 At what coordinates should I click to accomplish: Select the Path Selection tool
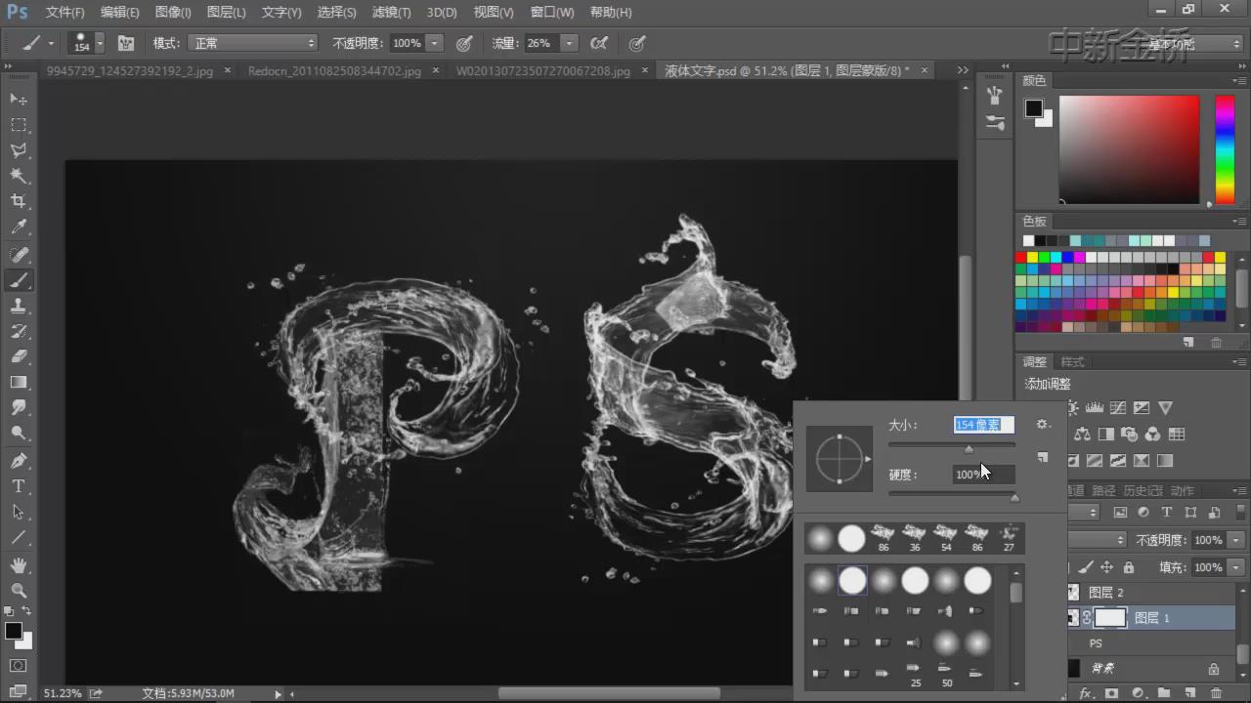click(19, 511)
